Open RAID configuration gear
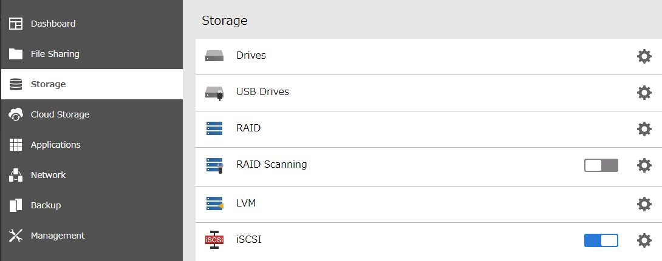The image size is (662, 261). point(644,129)
